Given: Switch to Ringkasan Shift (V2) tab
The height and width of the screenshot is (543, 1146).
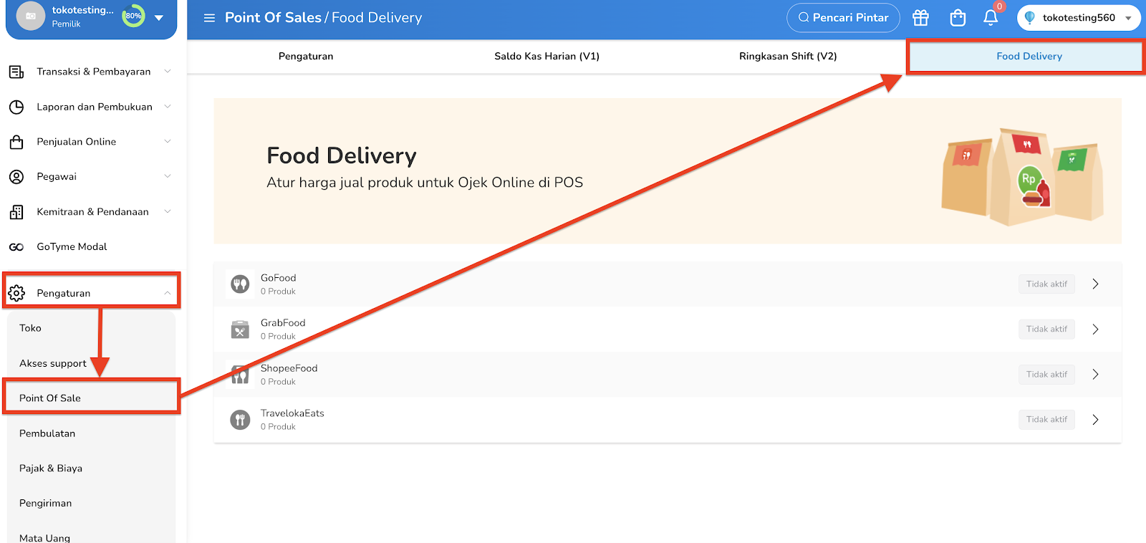Looking at the screenshot, I should pyautogui.click(x=788, y=57).
